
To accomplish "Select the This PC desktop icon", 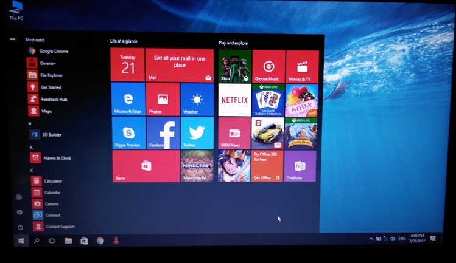I will 16,11.
